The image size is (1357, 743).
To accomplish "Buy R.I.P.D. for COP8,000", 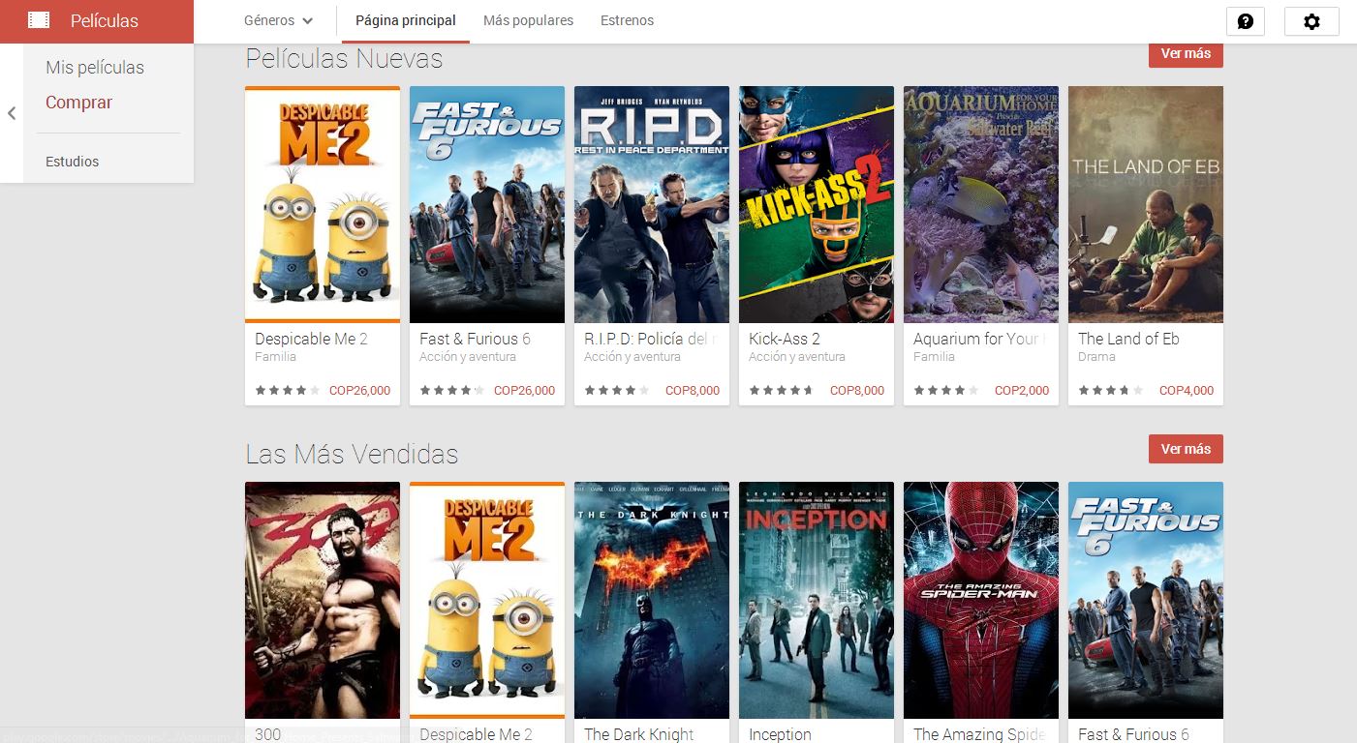I will (693, 391).
